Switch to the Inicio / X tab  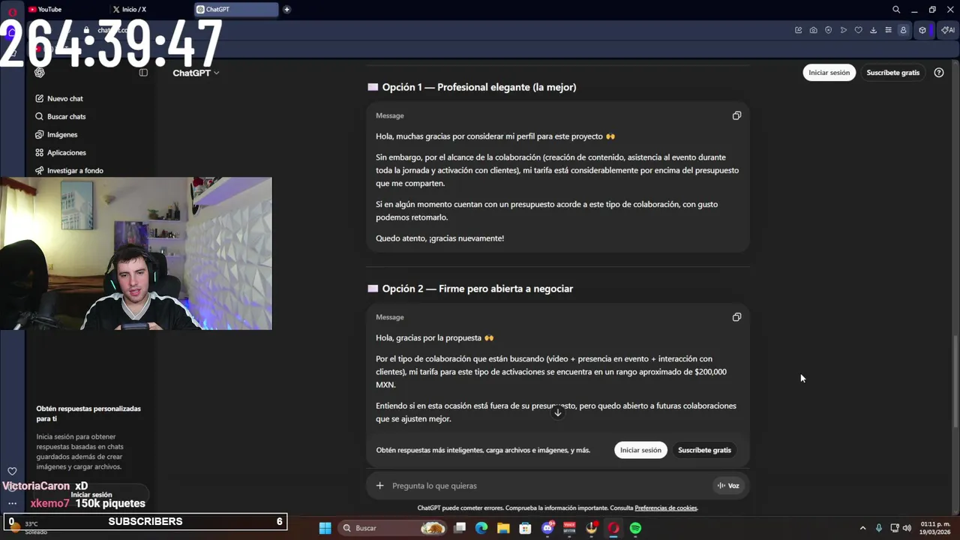[150, 10]
